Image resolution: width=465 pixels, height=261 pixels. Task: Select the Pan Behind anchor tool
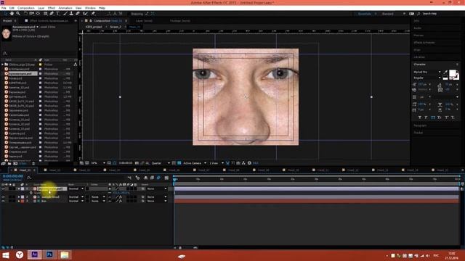(38, 14)
